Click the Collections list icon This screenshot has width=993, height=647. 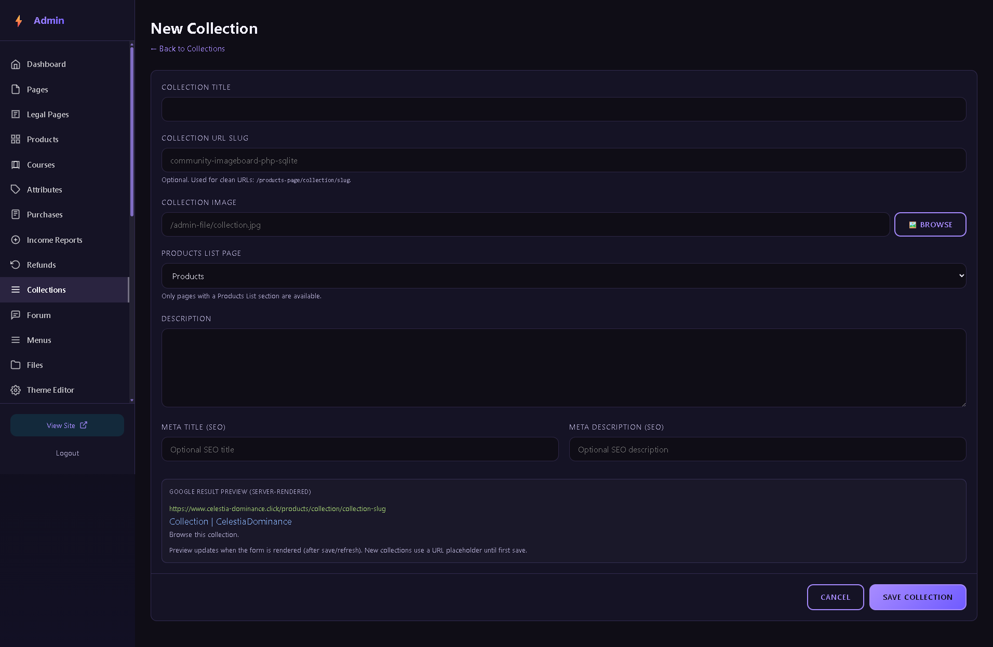pos(16,290)
